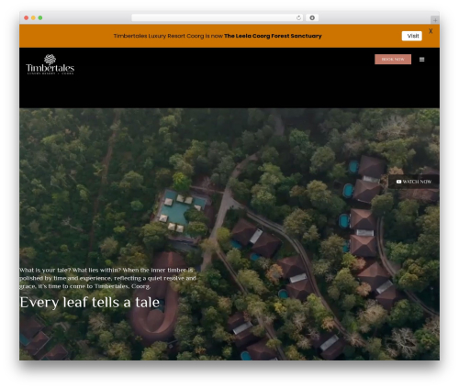This screenshot has width=459, height=388.
Task: Open a new browser tab with plus icon
Action: click(x=435, y=20)
